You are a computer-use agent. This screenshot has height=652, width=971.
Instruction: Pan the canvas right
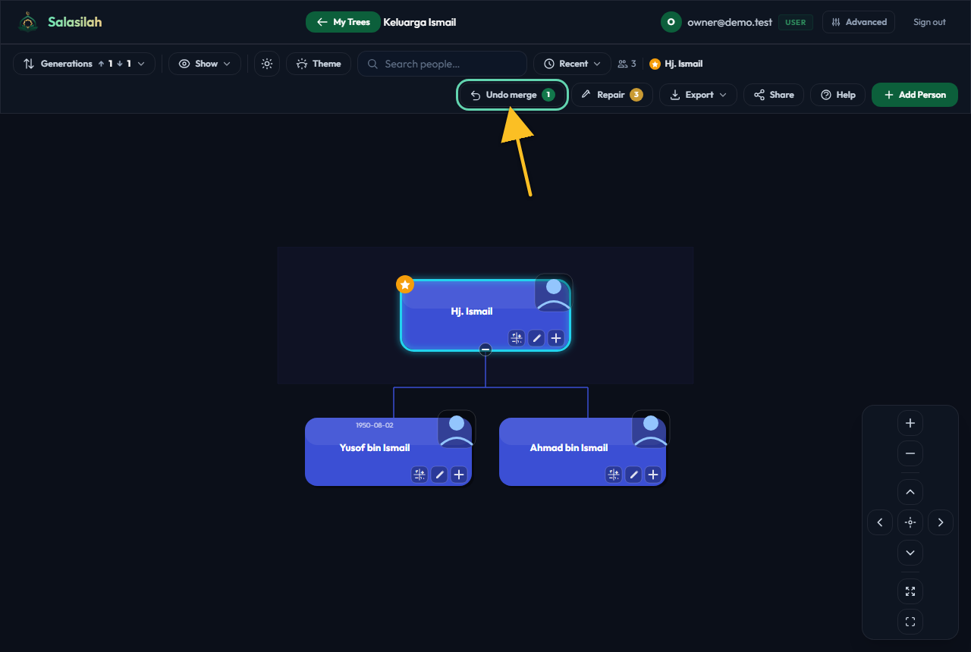coord(941,522)
